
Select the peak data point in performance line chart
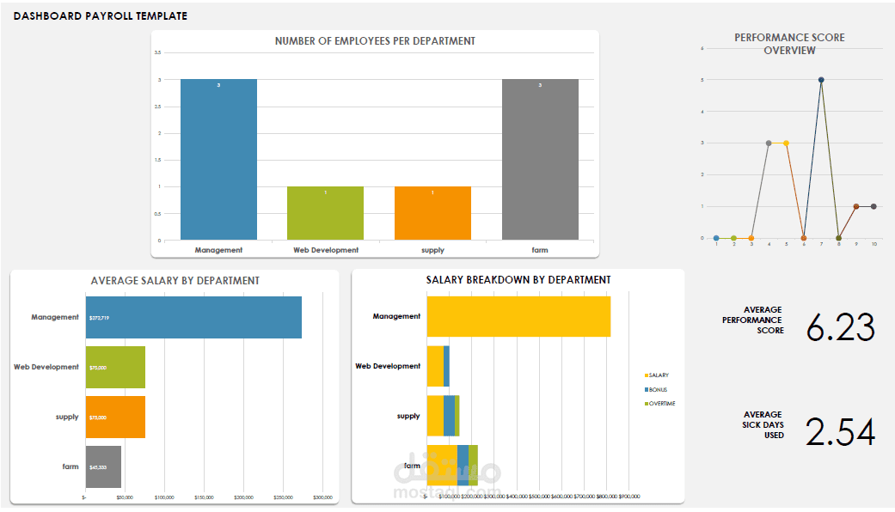click(821, 79)
